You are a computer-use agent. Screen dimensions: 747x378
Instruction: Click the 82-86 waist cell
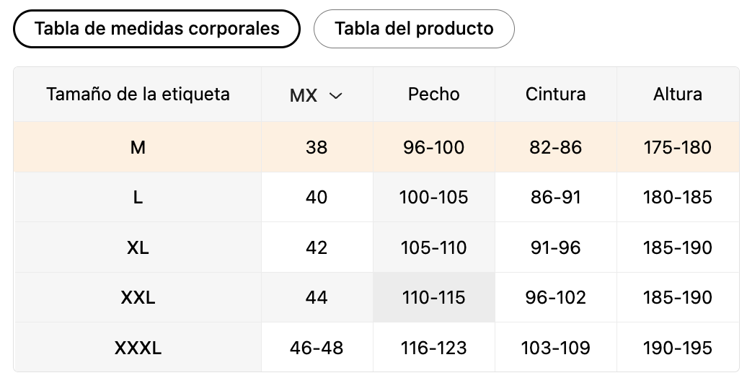coord(555,147)
